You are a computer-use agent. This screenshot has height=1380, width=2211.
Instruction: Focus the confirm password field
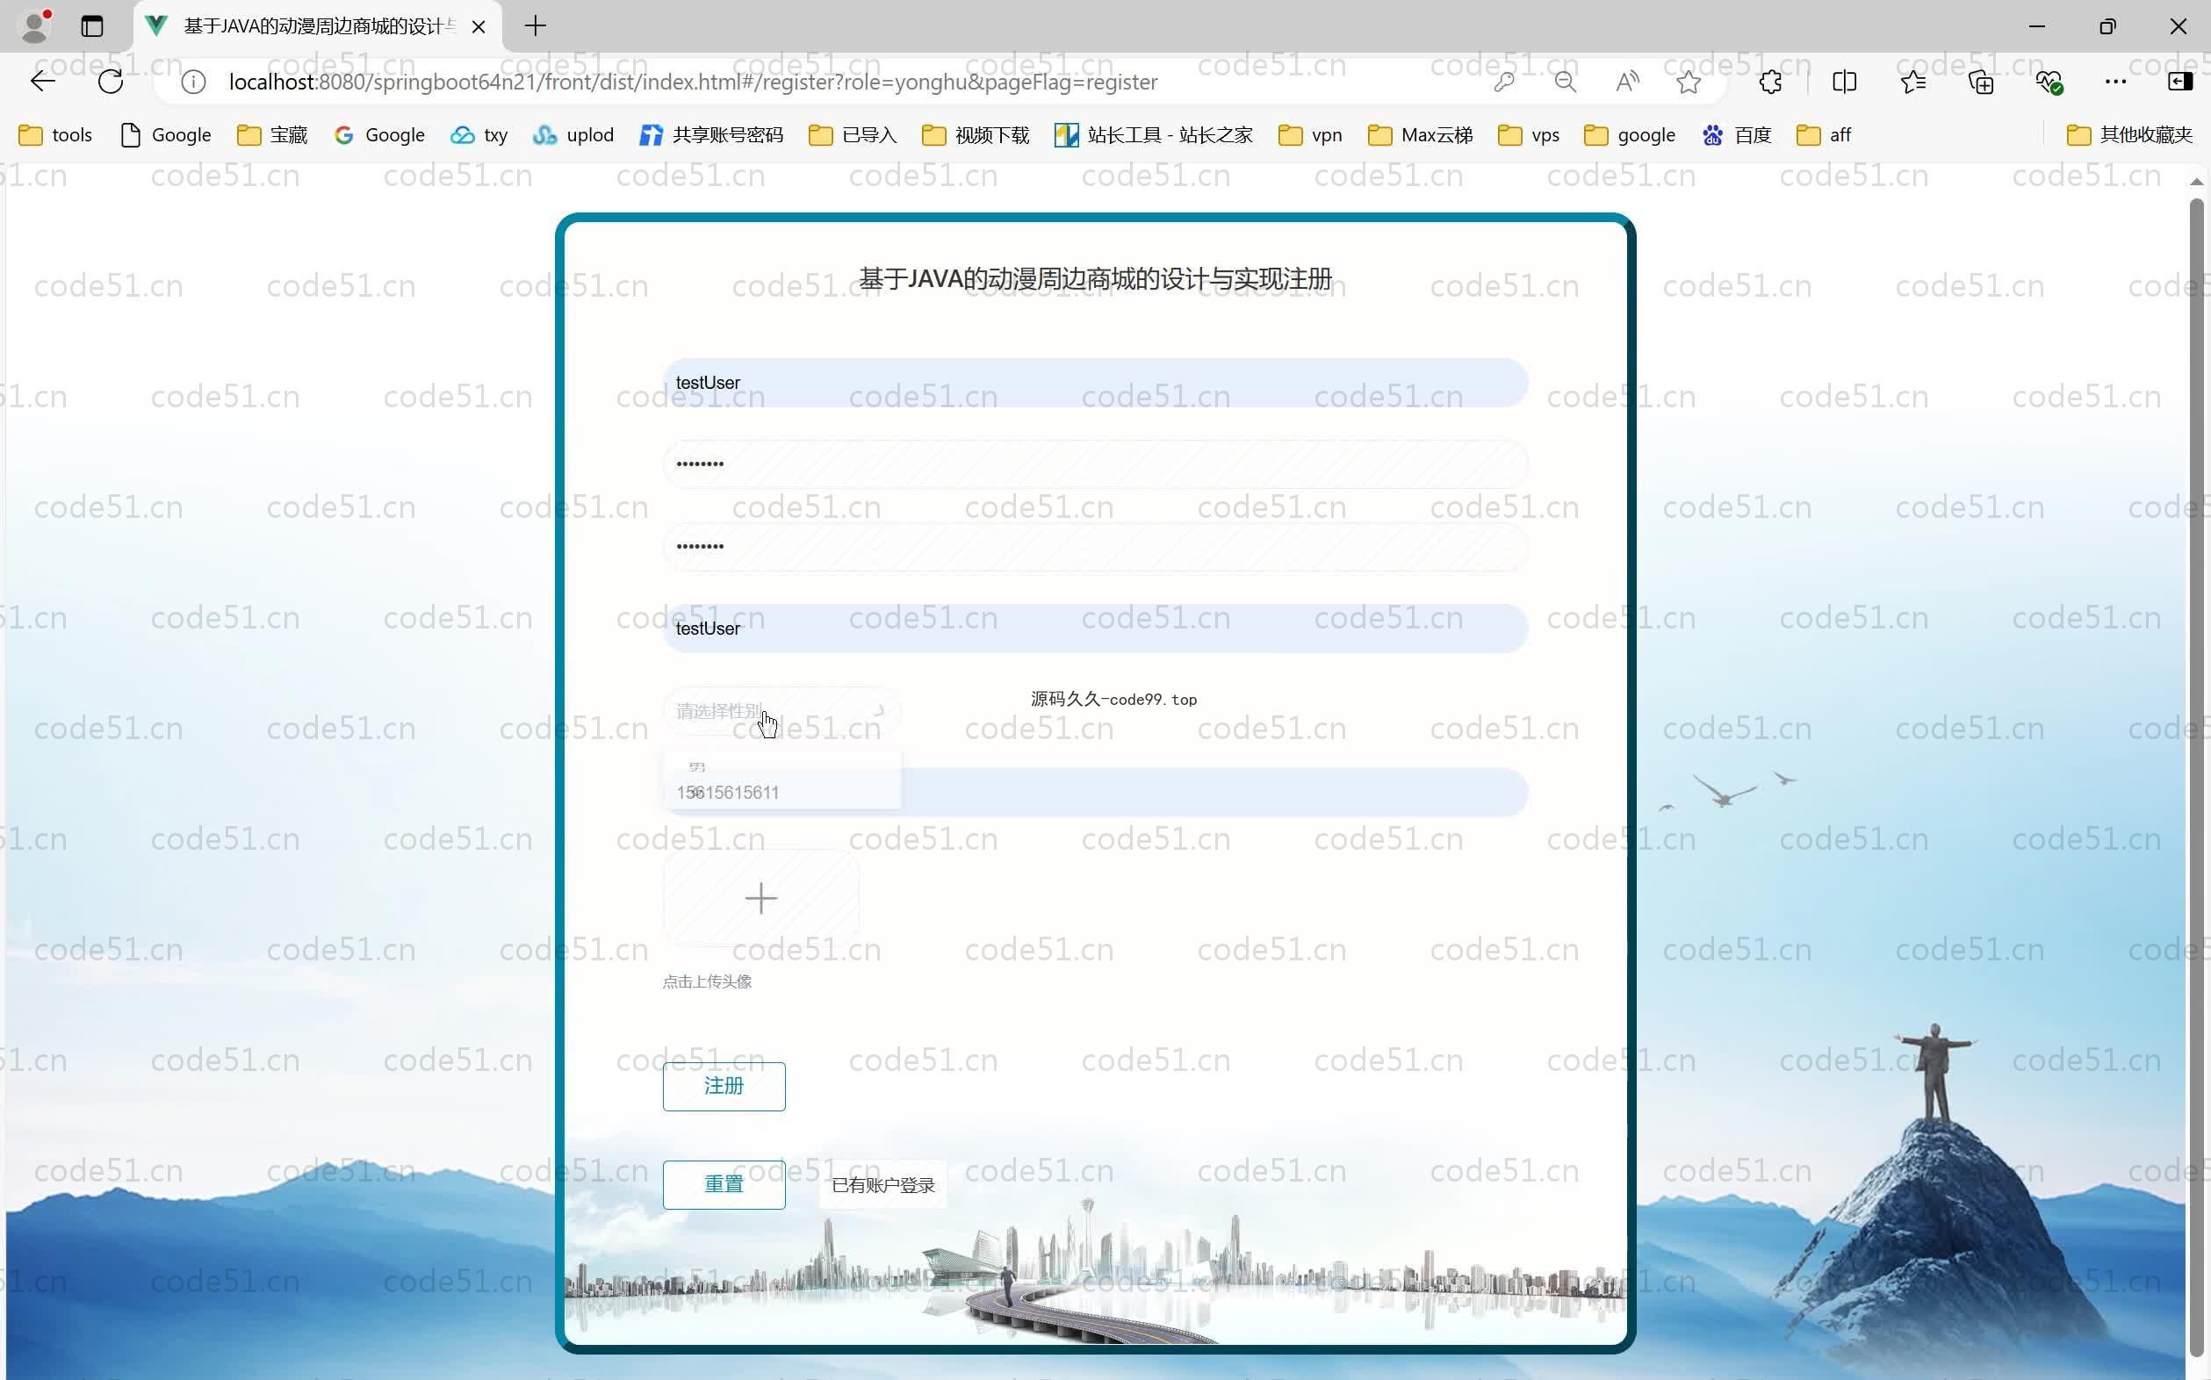click(1096, 546)
